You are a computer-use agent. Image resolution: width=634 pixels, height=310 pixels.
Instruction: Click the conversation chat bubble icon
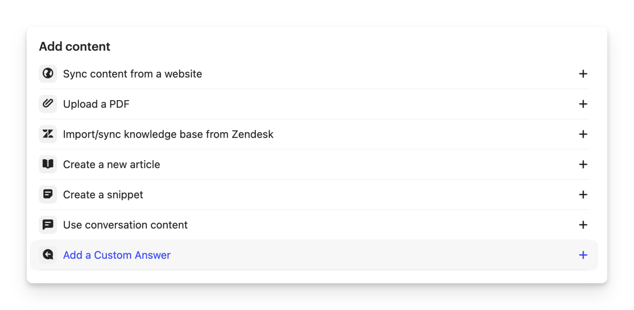point(48,225)
